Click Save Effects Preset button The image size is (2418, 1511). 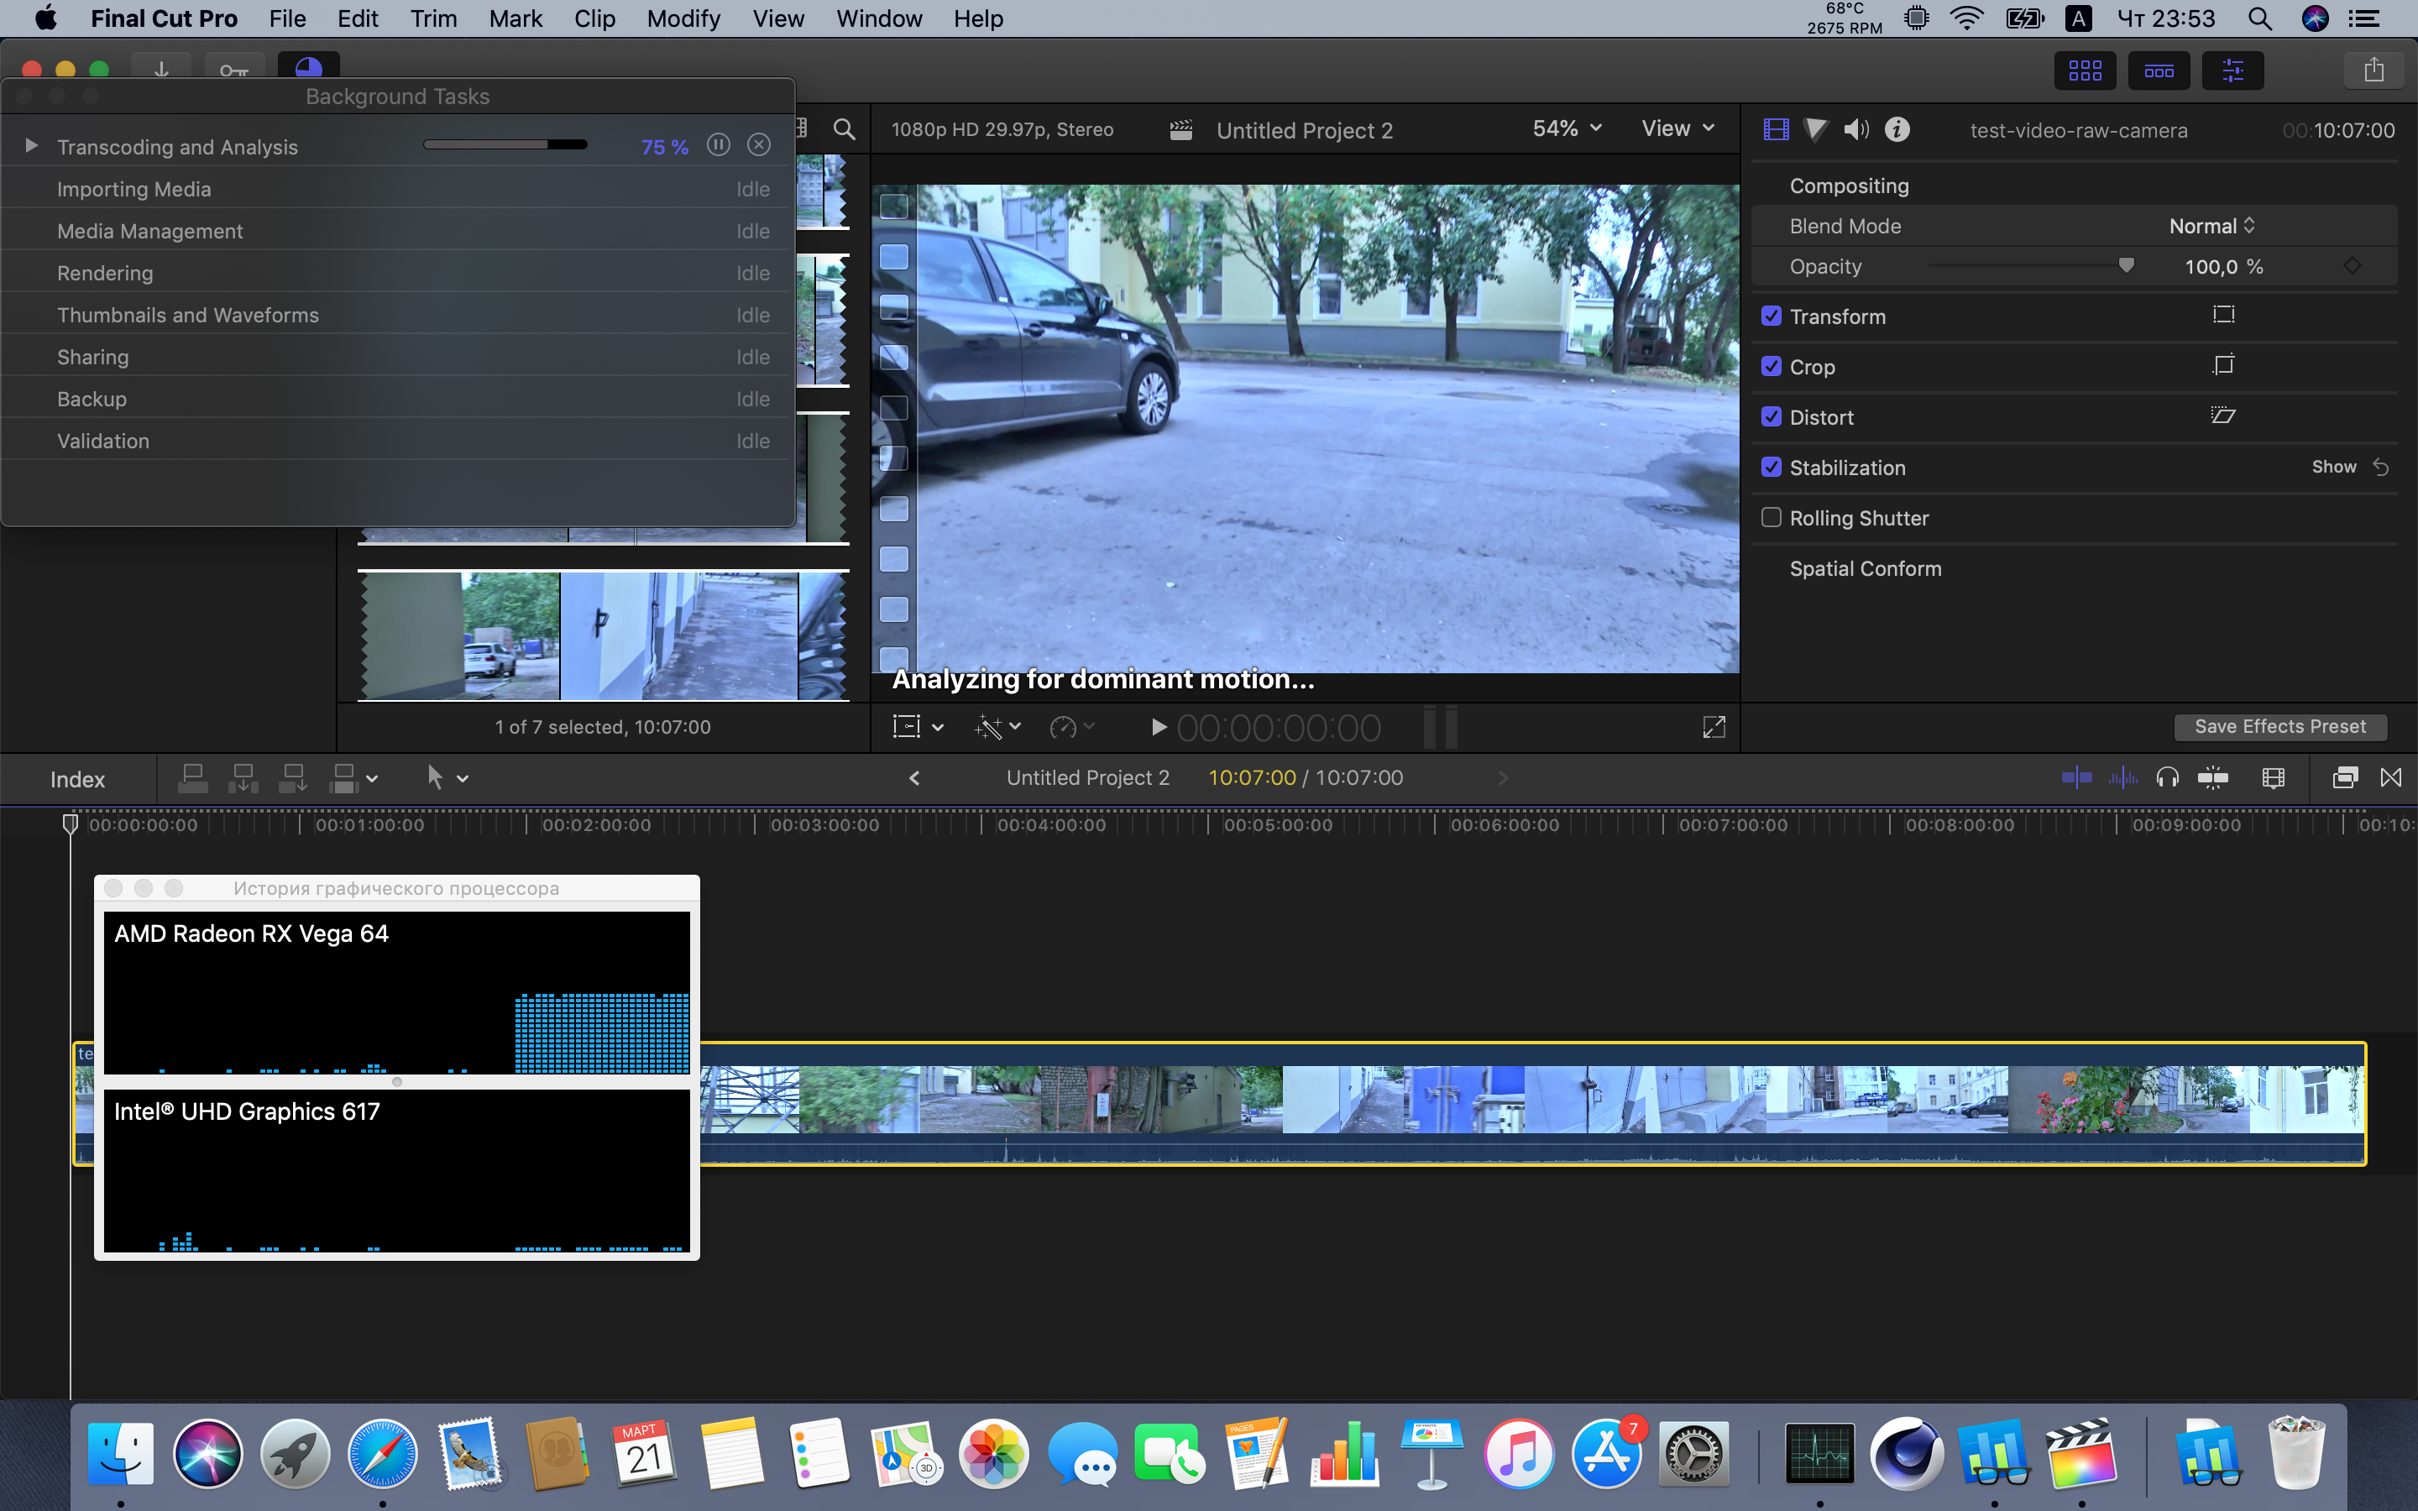coord(2279,728)
